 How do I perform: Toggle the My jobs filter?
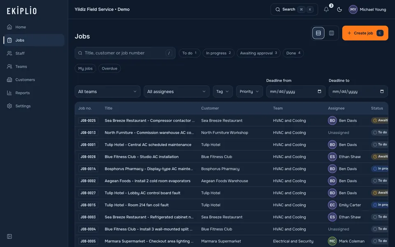pyautogui.click(x=86, y=68)
